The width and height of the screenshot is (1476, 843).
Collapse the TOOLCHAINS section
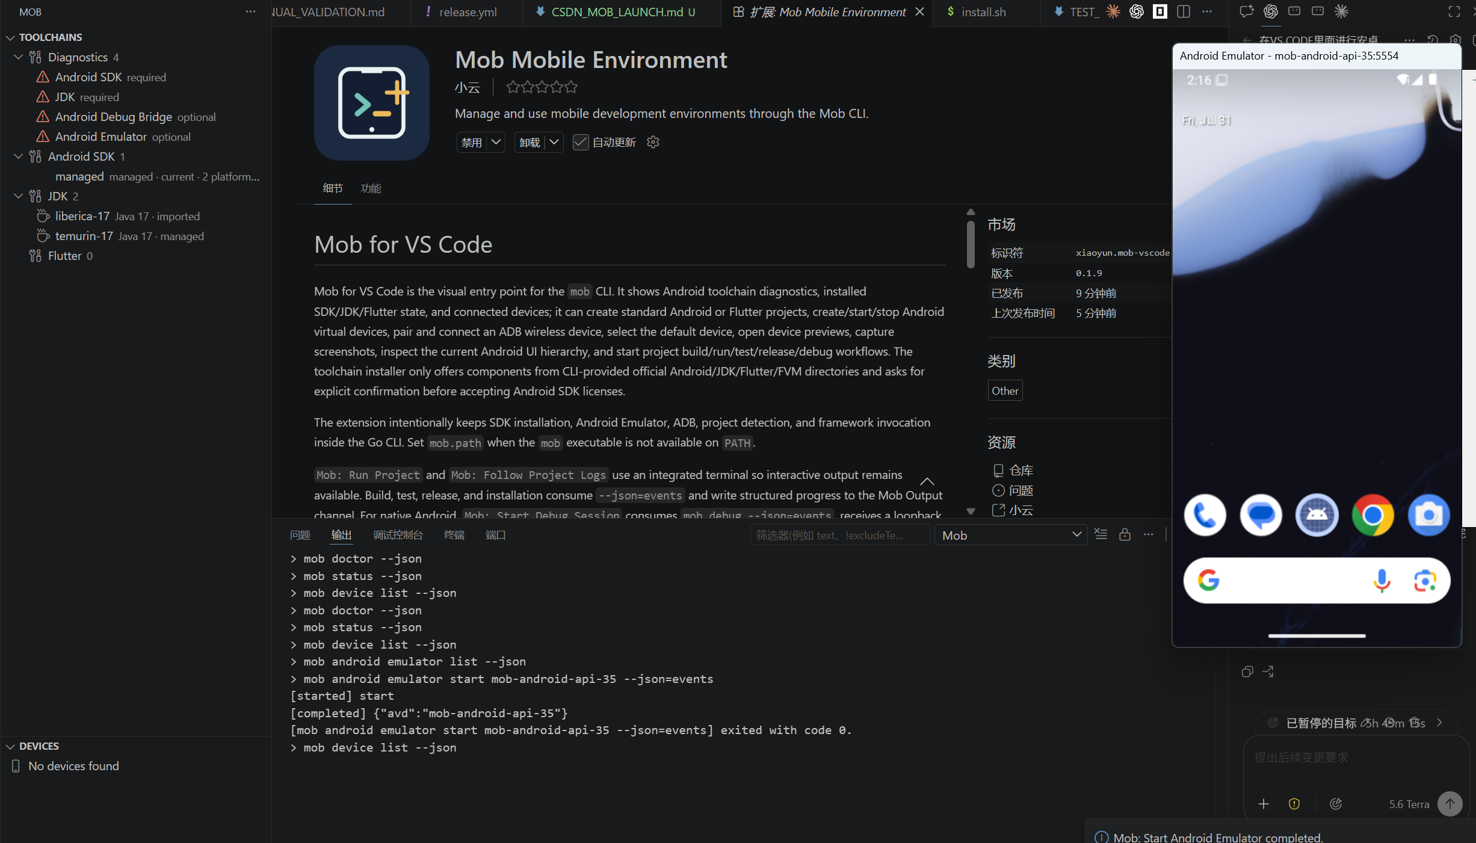[10, 37]
